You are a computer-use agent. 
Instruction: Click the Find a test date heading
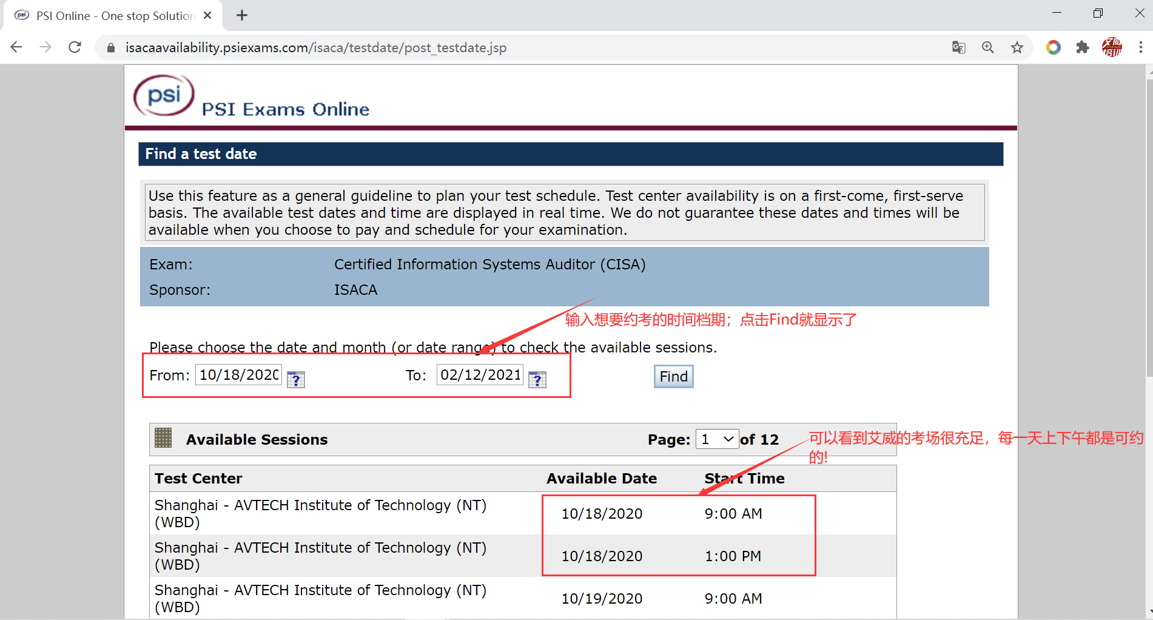pos(201,154)
